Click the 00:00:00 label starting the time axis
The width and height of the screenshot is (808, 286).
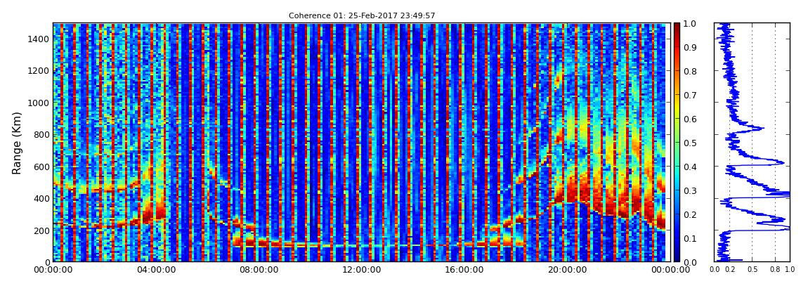point(53,270)
